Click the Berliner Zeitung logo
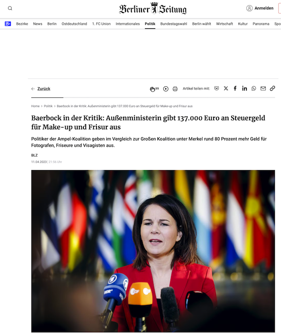 pos(153,8)
